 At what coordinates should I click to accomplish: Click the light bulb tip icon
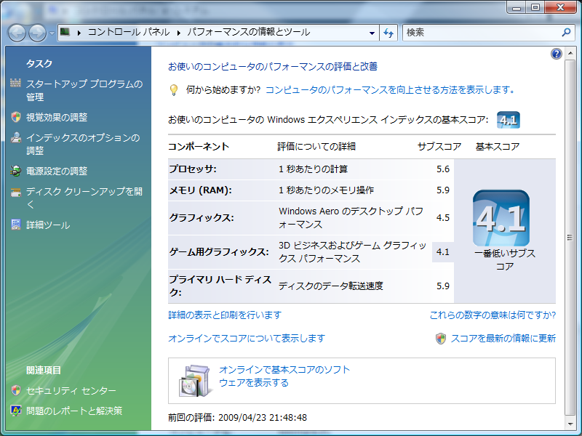173,90
